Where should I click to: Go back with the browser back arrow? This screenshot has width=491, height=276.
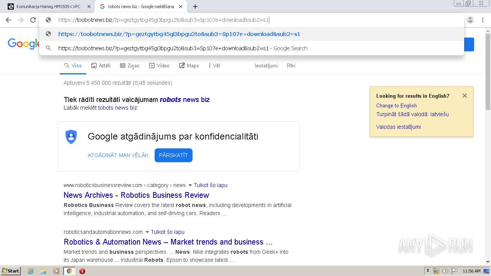click(x=8, y=20)
